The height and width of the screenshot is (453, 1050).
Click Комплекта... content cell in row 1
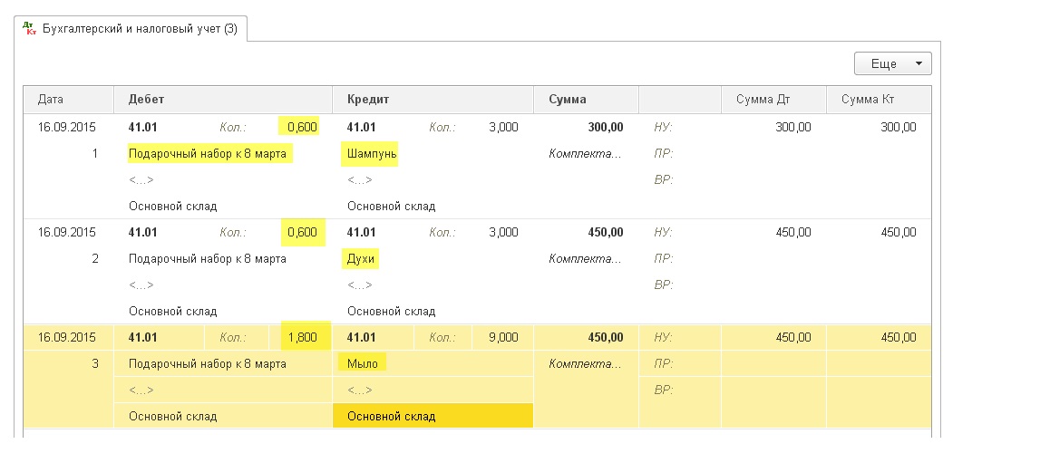tap(585, 153)
